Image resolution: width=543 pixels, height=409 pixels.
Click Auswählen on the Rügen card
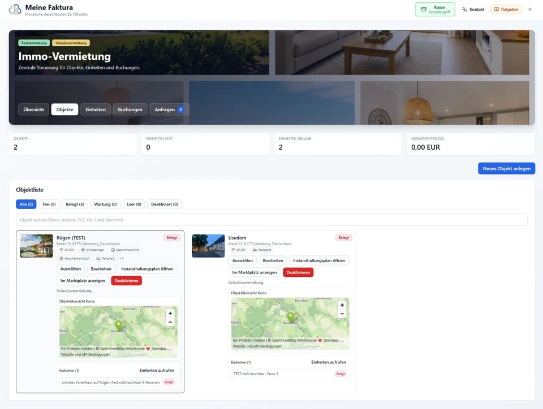click(71, 269)
